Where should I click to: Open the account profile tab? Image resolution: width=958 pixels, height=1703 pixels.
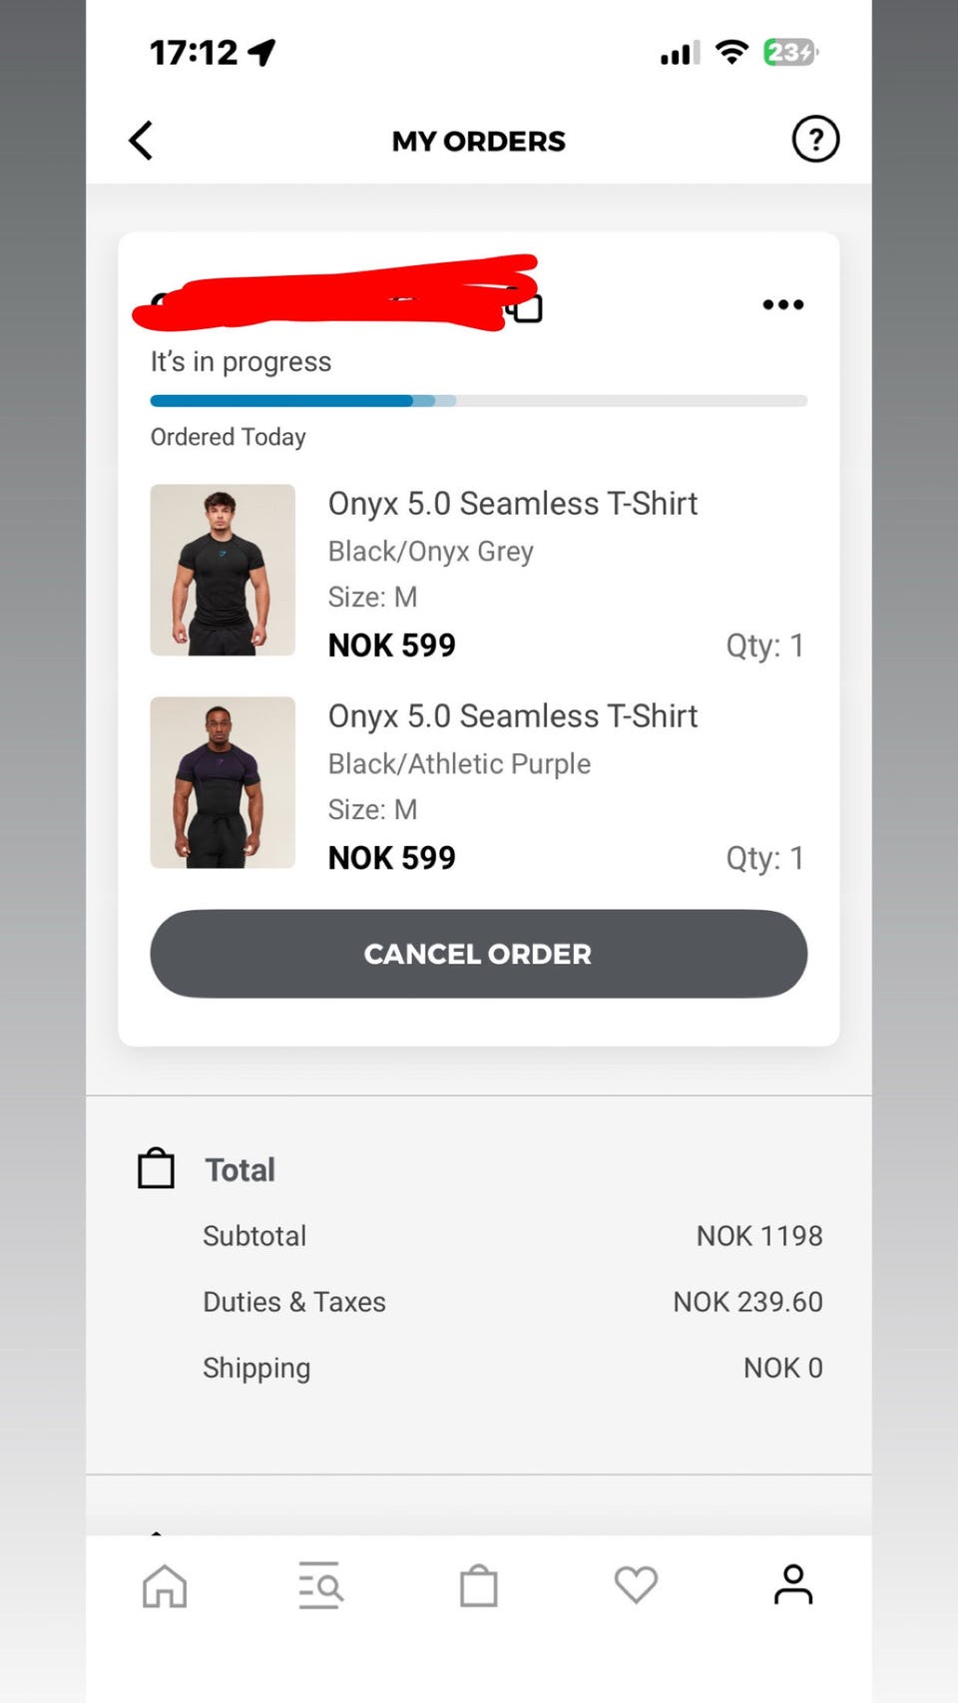pyautogui.click(x=793, y=1584)
